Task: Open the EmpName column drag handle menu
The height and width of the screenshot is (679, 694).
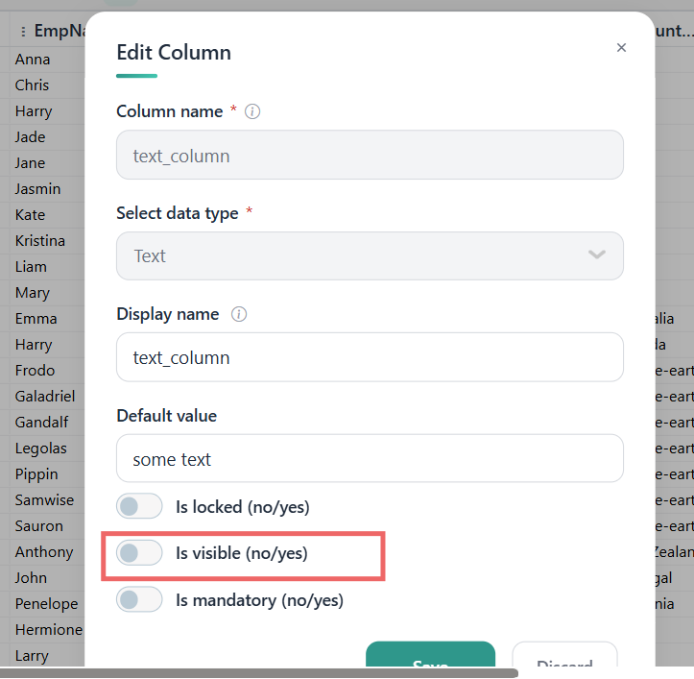Action: click(x=23, y=31)
